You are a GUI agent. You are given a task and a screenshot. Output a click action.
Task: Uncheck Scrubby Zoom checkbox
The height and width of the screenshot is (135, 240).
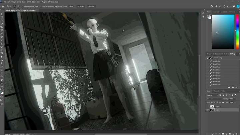tap(56, 6)
